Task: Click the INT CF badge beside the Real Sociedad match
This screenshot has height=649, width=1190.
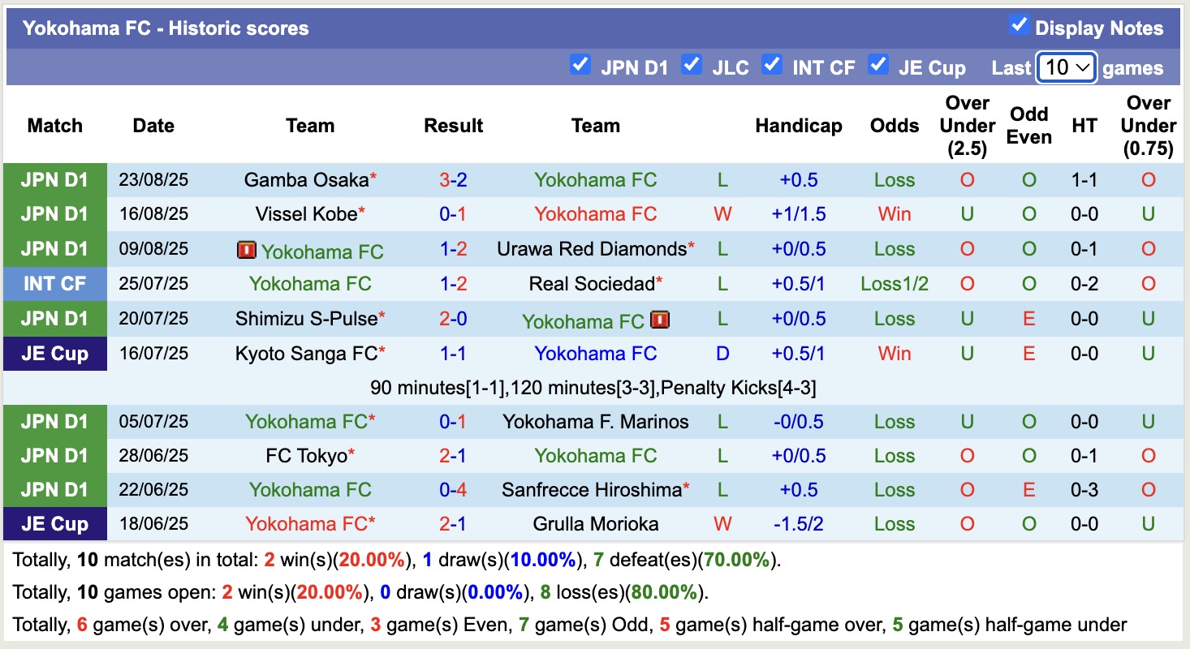Action: point(54,284)
